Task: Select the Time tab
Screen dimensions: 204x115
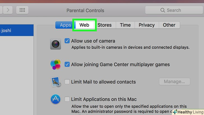Action: click(125, 25)
